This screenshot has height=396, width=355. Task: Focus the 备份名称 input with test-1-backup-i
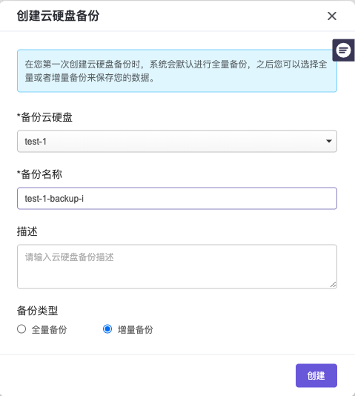(x=177, y=198)
